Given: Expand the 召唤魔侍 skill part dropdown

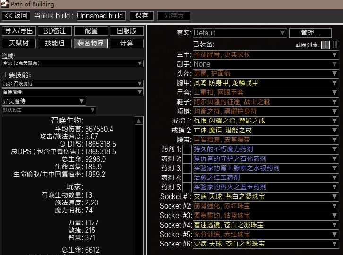Looking at the screenshot, I should tap(73, 92).
